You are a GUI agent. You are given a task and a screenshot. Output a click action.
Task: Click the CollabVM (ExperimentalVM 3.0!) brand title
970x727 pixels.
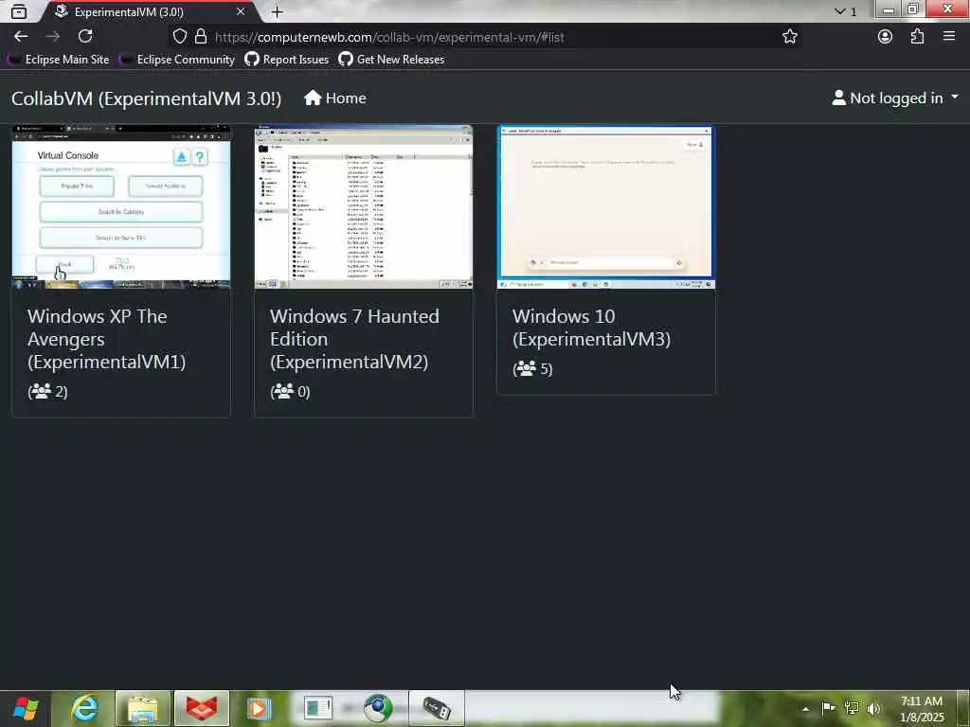(147, 98)
